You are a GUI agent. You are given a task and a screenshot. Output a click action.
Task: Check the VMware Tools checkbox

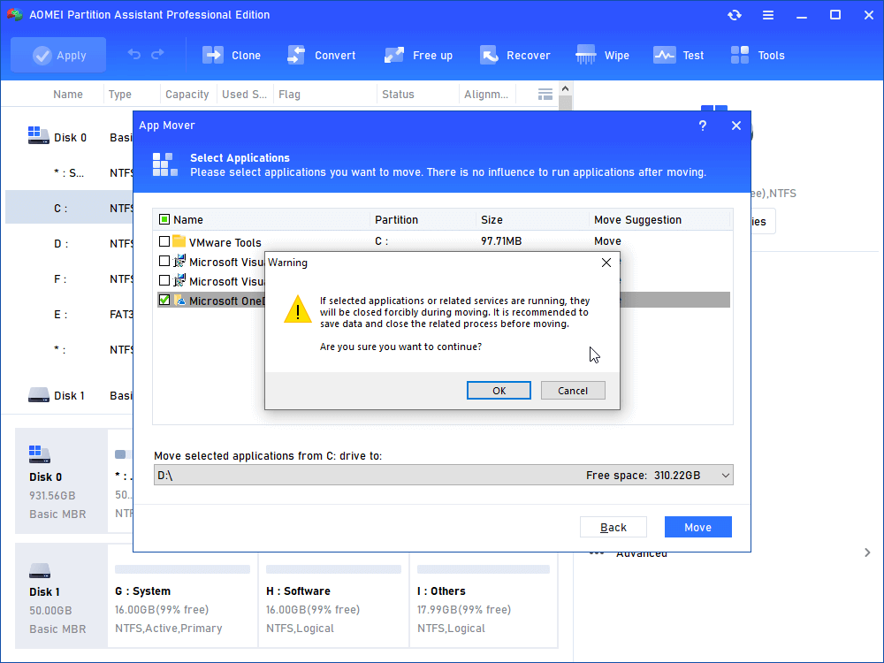tap(164, 241)
